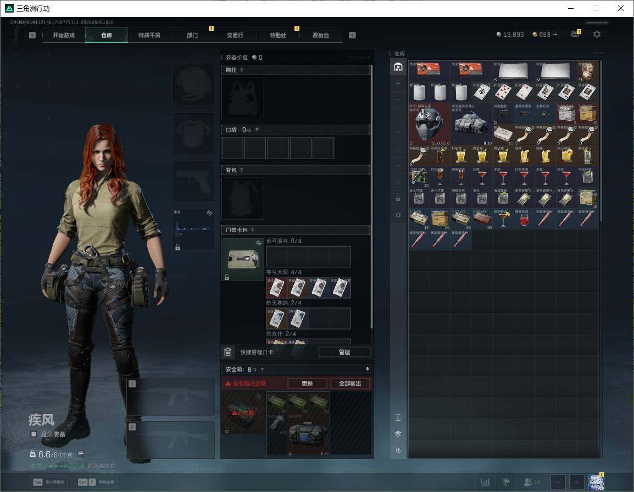Screen dimensions: 634x492
Task: Switch to the 改枪台 tab
Action: click(321, 35)
